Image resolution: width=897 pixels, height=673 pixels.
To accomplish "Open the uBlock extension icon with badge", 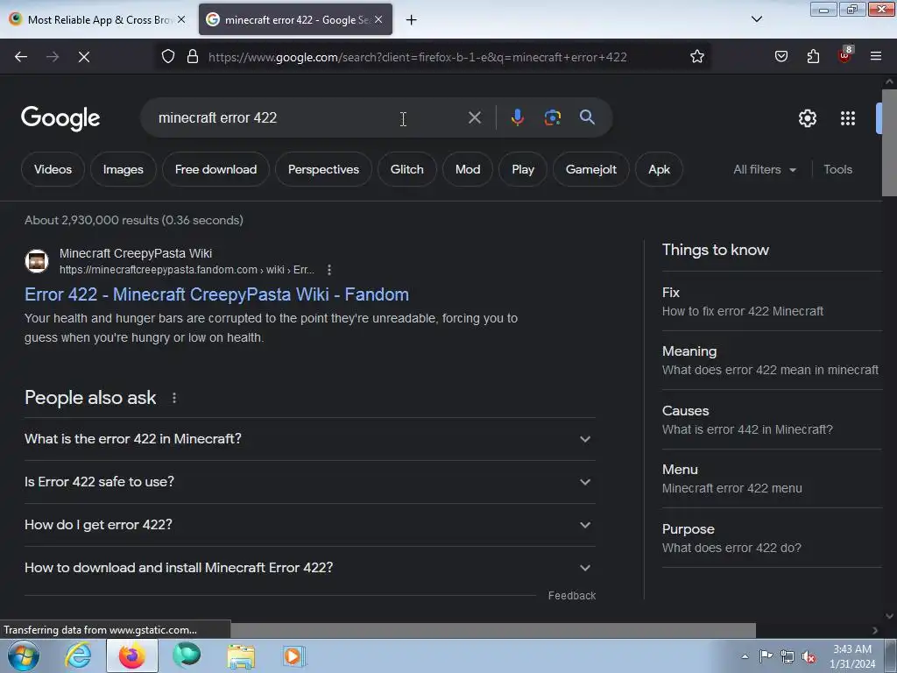I will pos(845,55).
